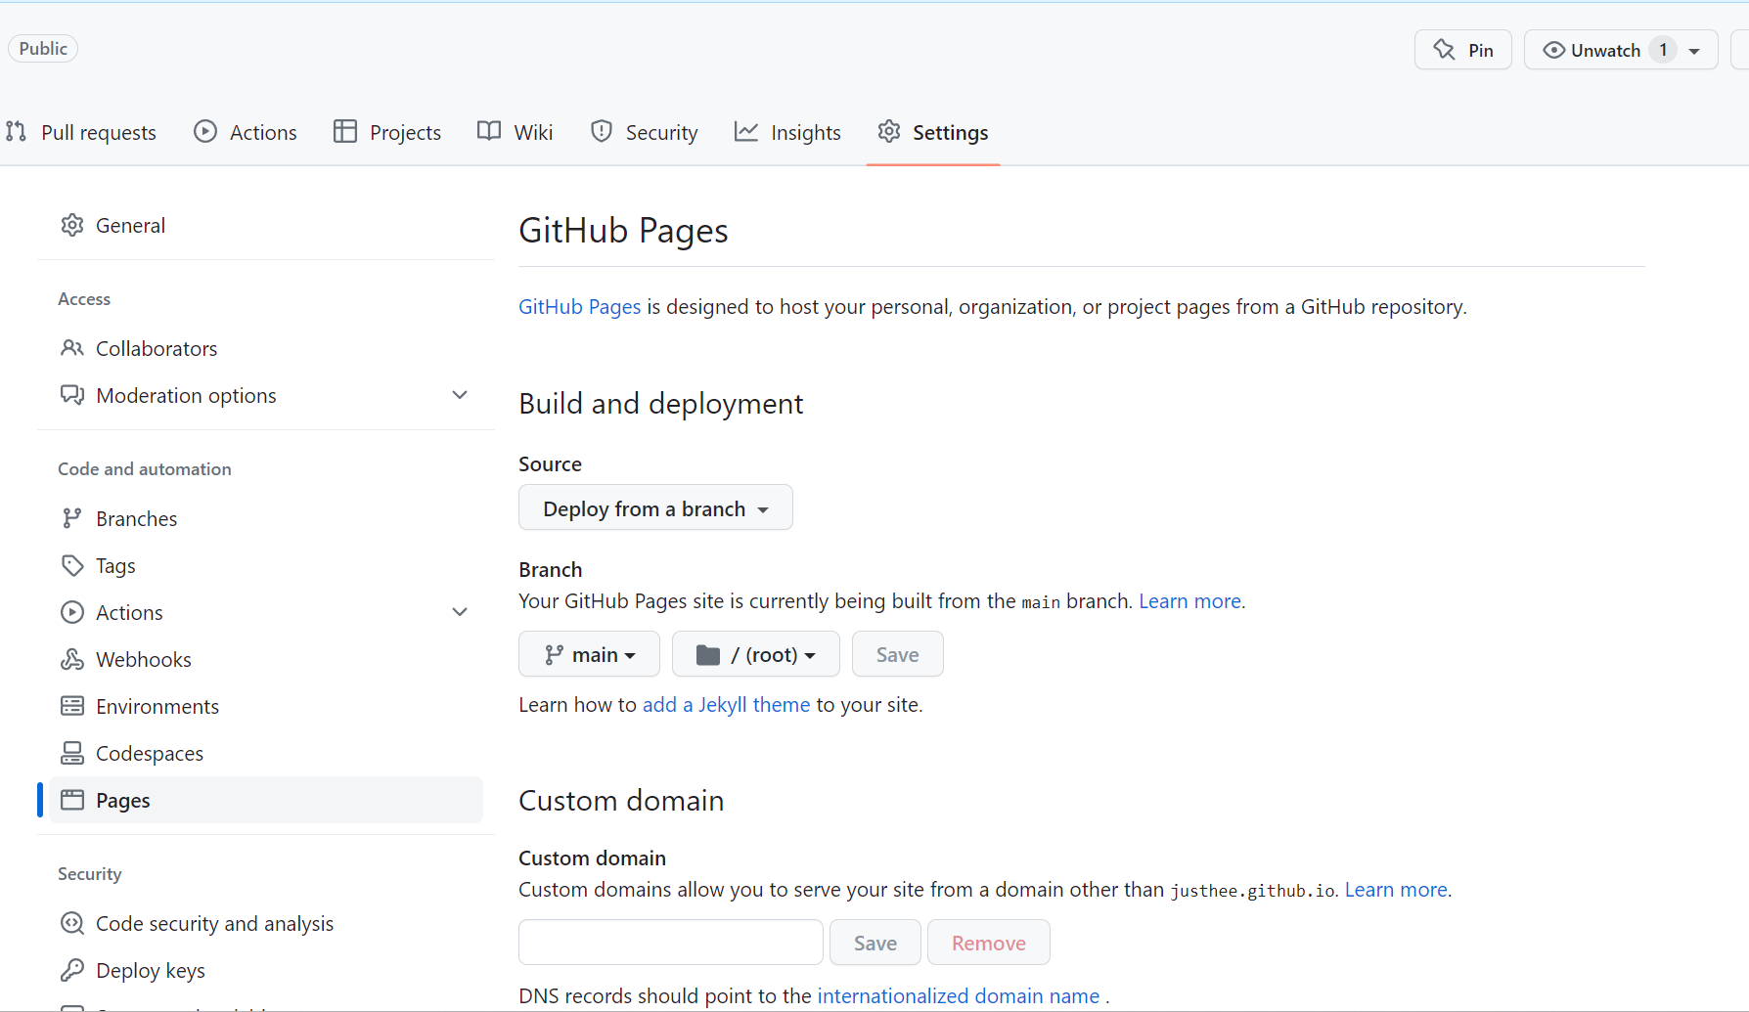Click the Security shield icon
The height and width of the screenshot is (1012, 1749).
tap(602, 131)
